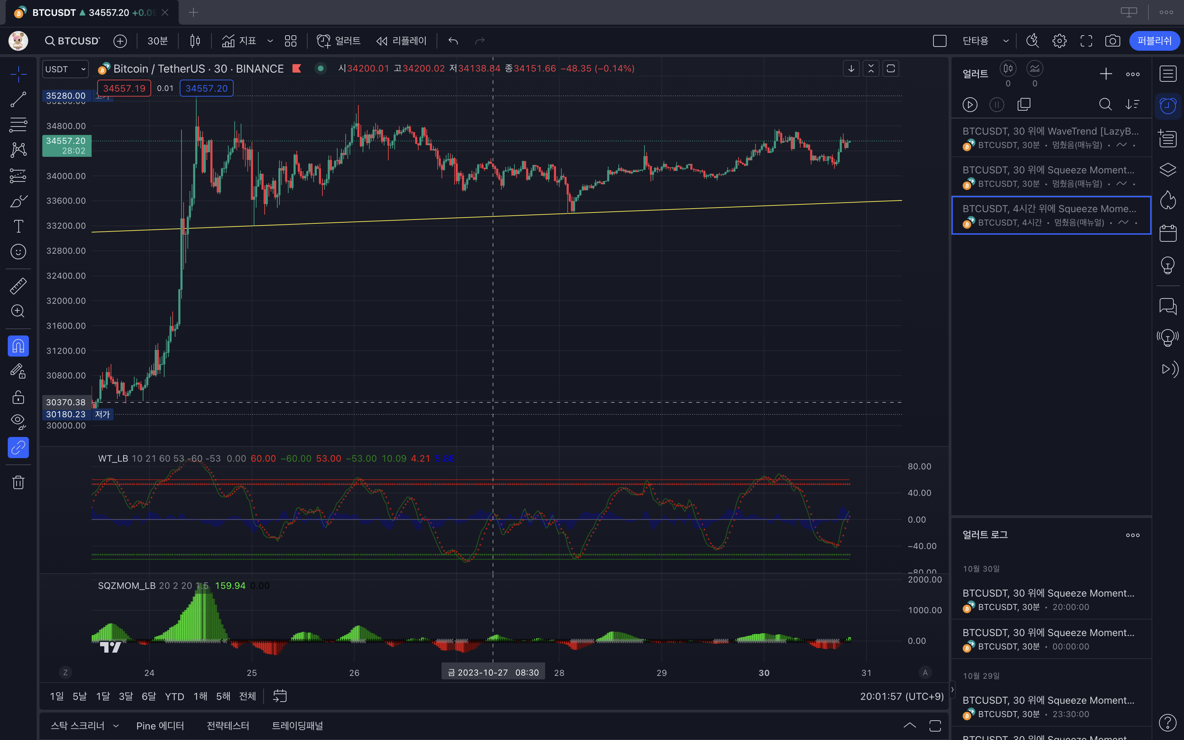Select the 4시간 Squeeze Momentum alert

(1051, 215)
